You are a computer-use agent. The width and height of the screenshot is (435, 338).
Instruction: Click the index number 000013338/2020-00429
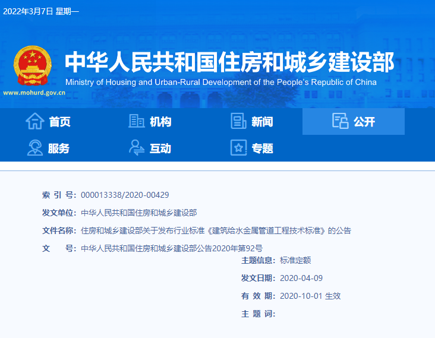[x=125, y=195]
